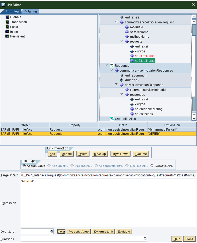Click the Local scope icon
The width and height of the screenshot is (197, 243).
[7, 27]
